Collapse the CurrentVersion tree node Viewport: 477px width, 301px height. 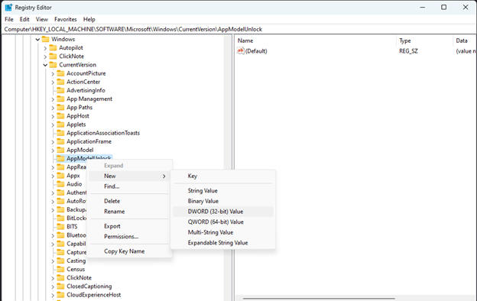(x=45, y=65)
